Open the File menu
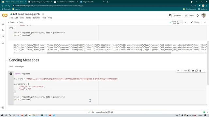Viewport: 209px width, 117px height. point(11,18)
